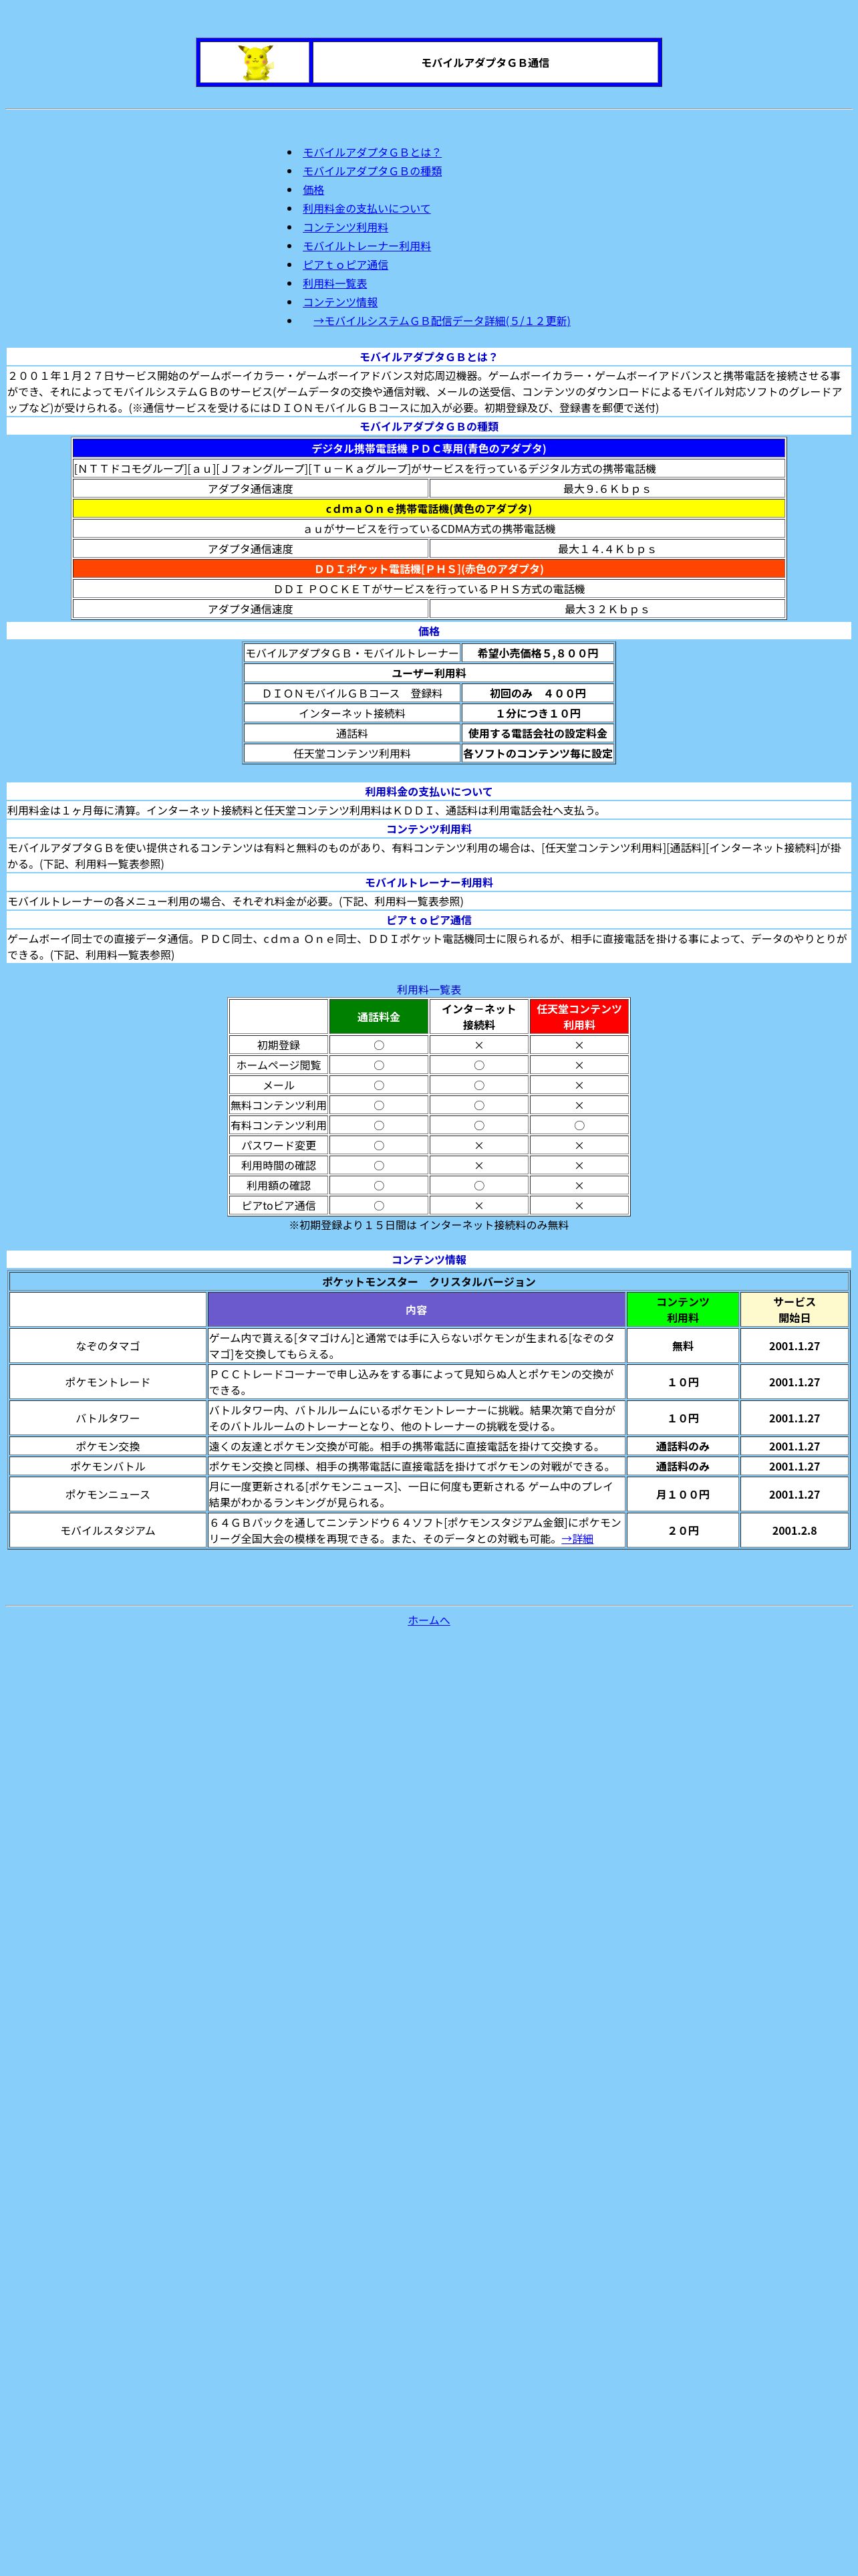Select the ポケモン交換 row name
This screenshot has height=2576, width=858.
tap(108, 1446)
